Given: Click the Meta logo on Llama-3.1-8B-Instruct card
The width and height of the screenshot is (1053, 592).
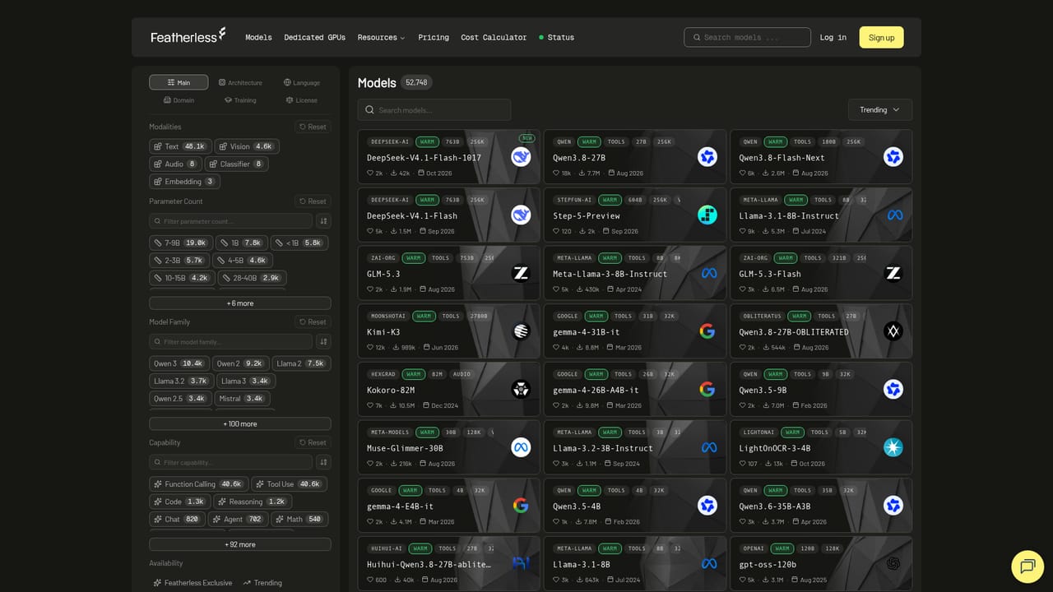Looking at the screenshot, I should tap(894, 215).
